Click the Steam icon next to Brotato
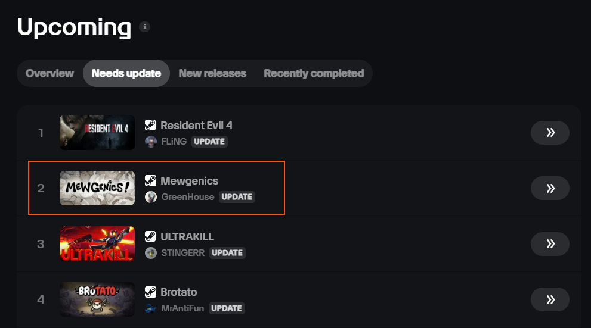Screen dimensions: 591x328 150,292
